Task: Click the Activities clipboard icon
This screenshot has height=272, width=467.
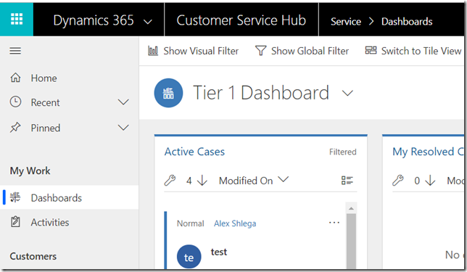Action: (15, 222)
